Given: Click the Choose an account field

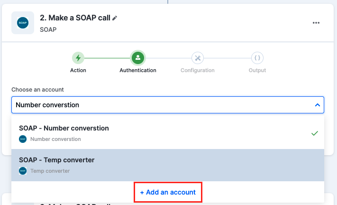Looking at the screenshot, I should [168, 105].
